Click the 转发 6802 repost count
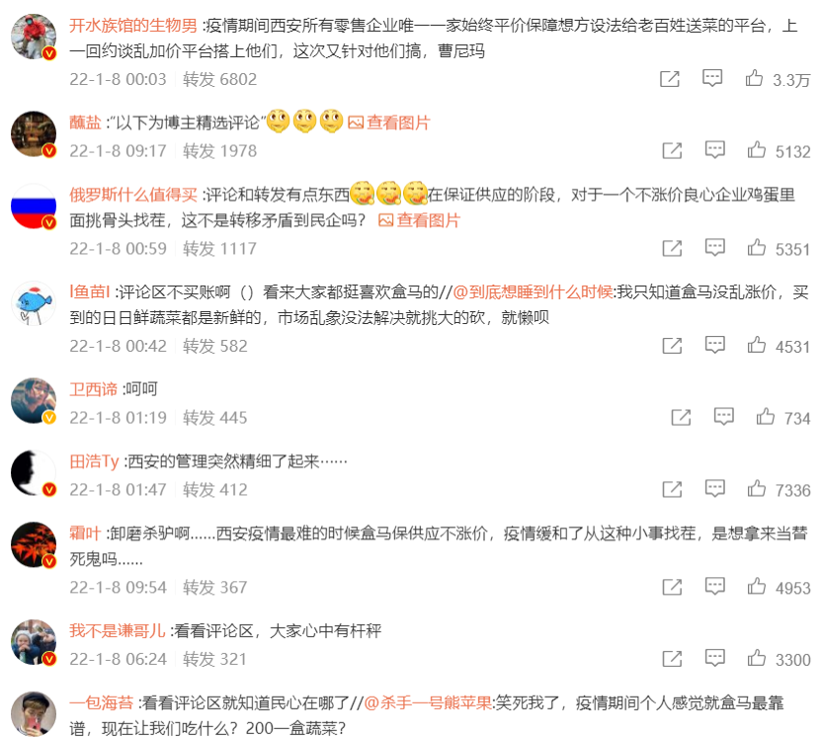Image resolution: width=821 pixels, height=739 pixels. 220,79
